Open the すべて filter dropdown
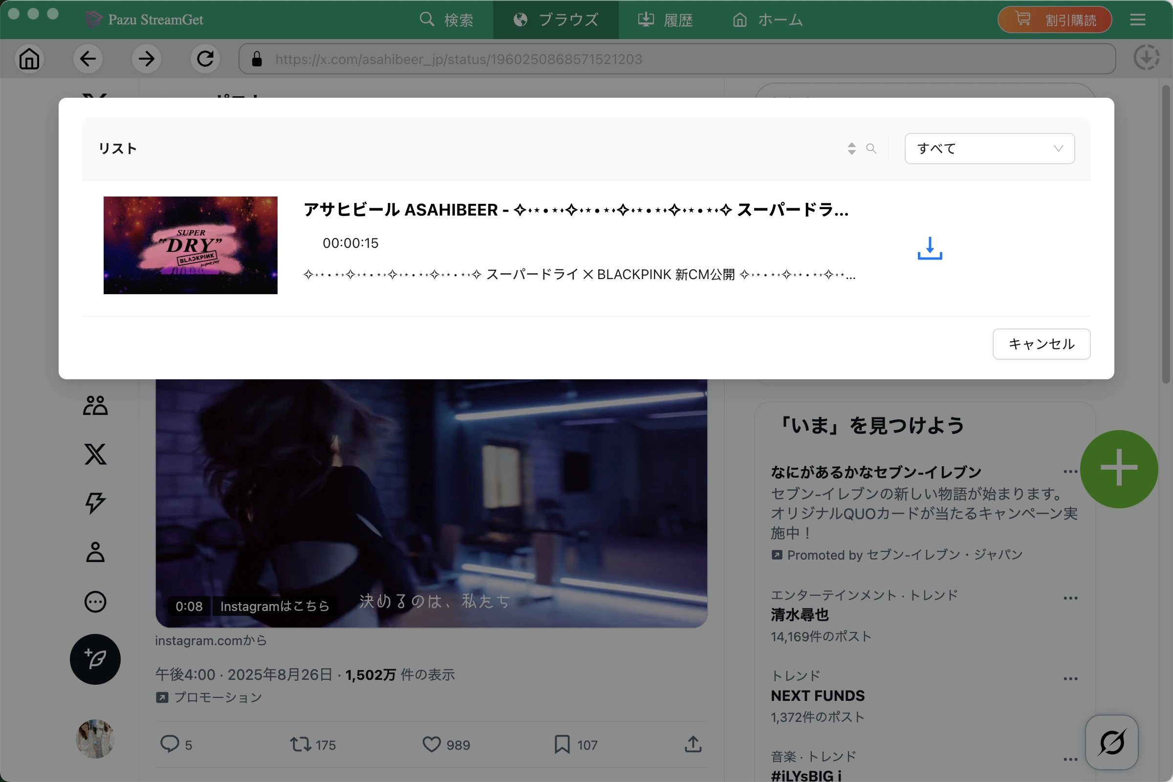Image resolution: width=1173 pixels, height=782 pixels. [989, 148]
